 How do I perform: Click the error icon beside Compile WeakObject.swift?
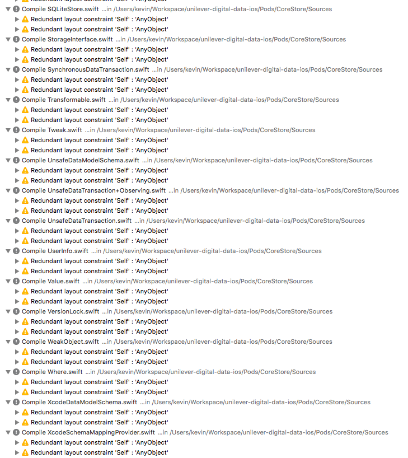pyautogui.click(x=16, y=342)
